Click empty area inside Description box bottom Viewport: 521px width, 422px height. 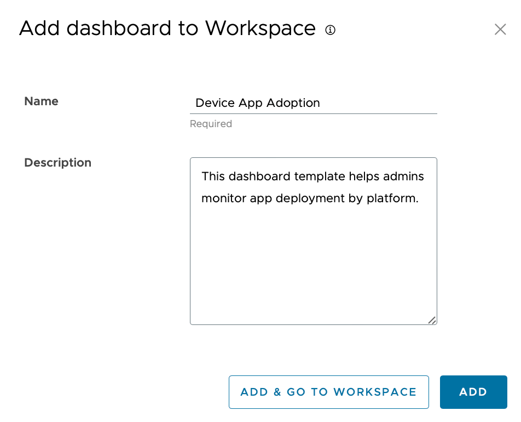click(313, 285)
